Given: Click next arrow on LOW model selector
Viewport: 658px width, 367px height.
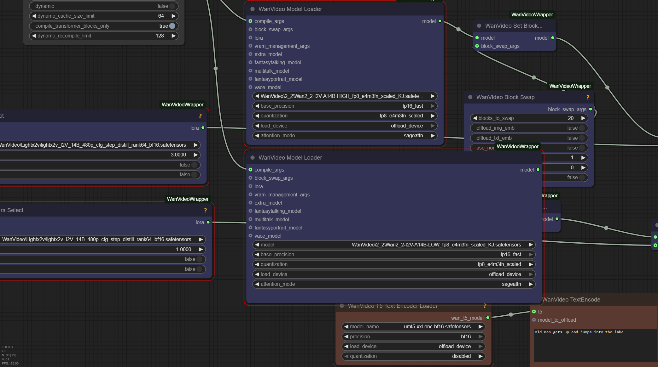Looking at the screenshot, I should click(531, 245).
